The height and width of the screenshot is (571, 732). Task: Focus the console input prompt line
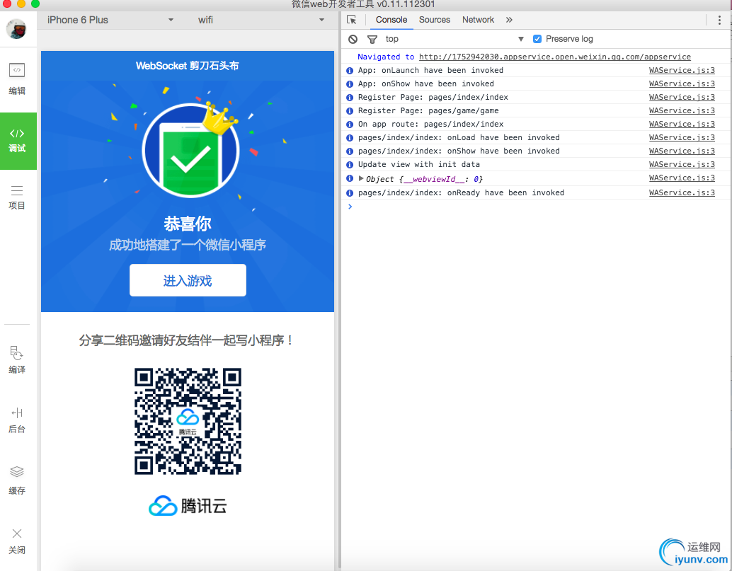pos(537,207)
